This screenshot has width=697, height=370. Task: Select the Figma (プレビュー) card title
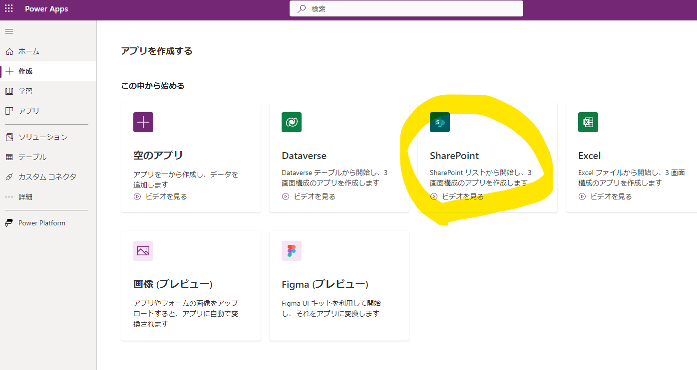[325, 284]
